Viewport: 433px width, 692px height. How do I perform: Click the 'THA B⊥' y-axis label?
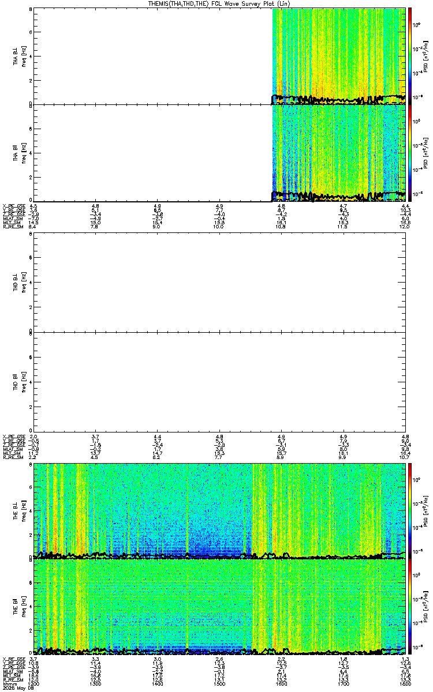(x=16, y=56)
